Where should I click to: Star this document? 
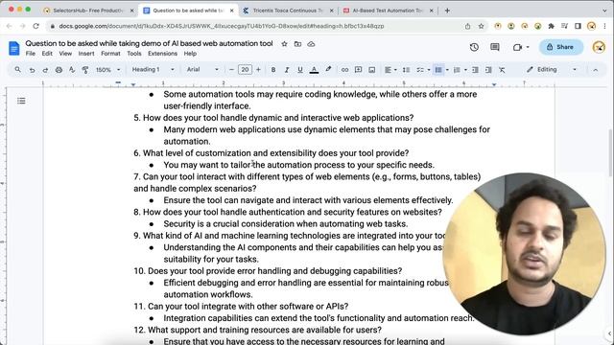(284, 44)
